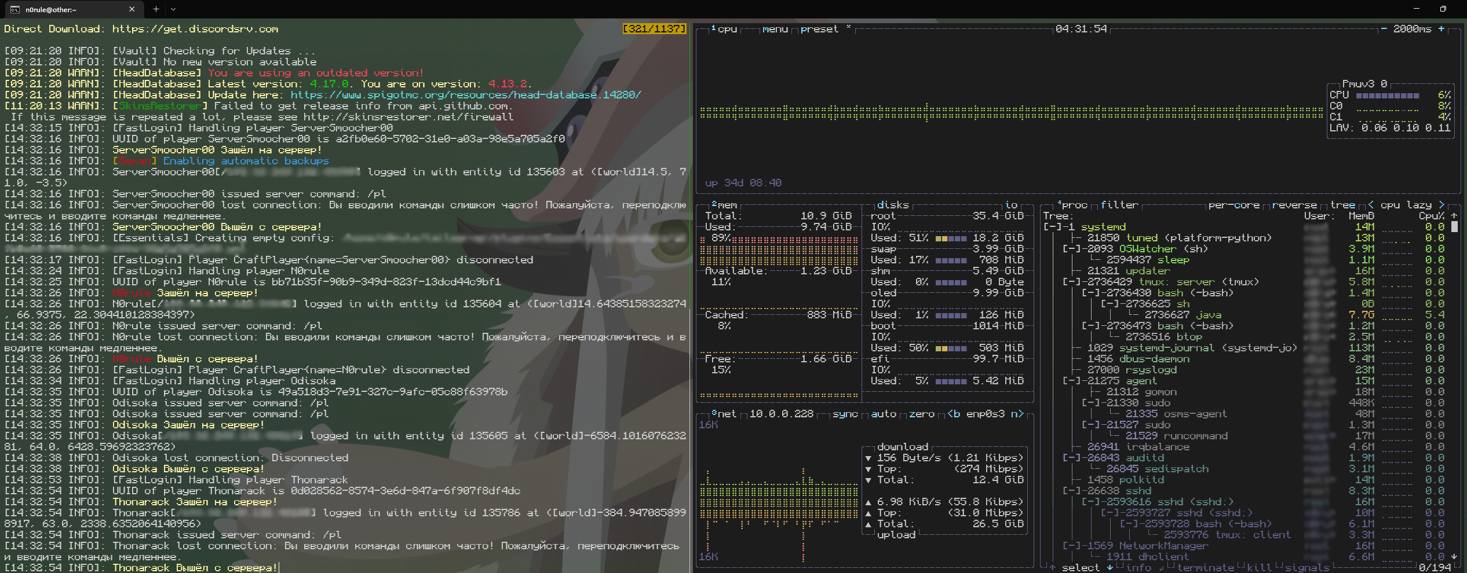The image size is (1467, 573).
Task: Click the process counter 0/194
Action: pyautogui.click(x=1435, y=568)
